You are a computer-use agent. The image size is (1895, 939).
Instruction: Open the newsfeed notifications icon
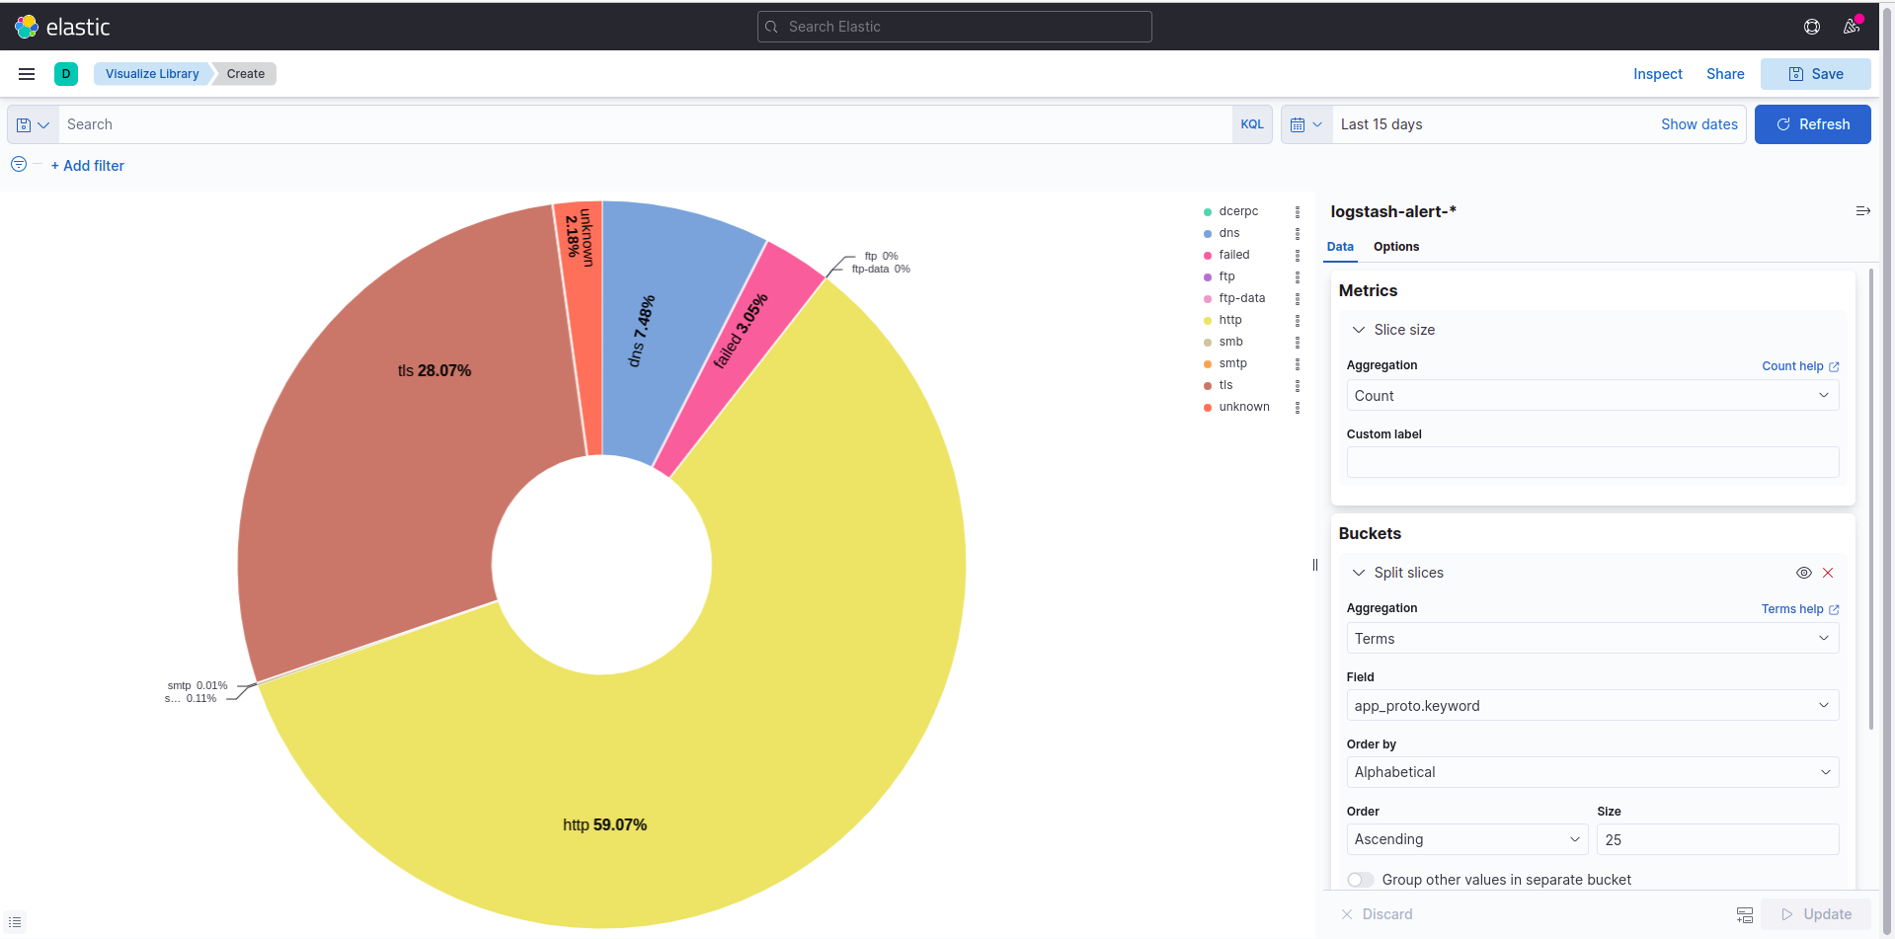click(x=1852, y=27)
